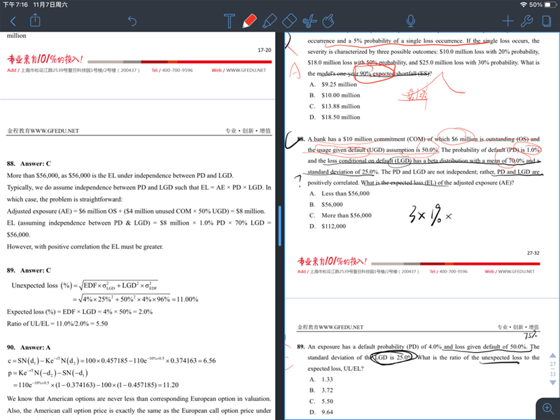The width and height of the screenshot is (560, 420).
Task: Tap the Wi-Fi status icon
Action: [x=524, y=5]
